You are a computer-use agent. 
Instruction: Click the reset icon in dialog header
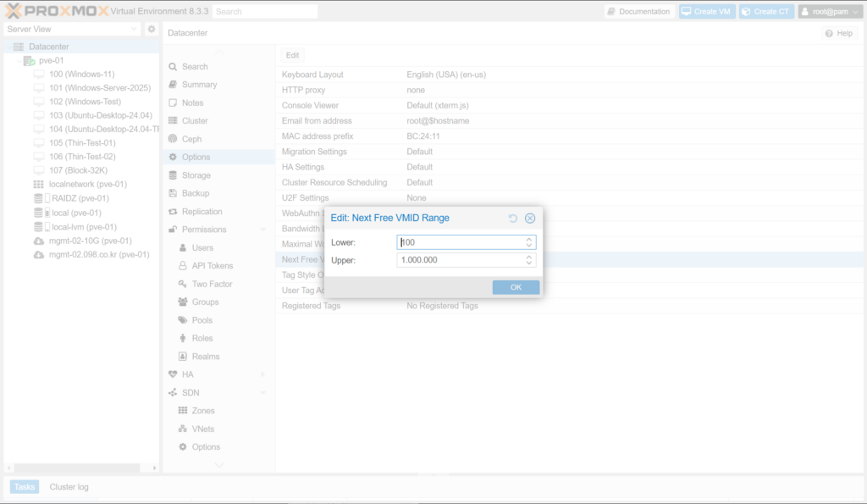point(513,219)
